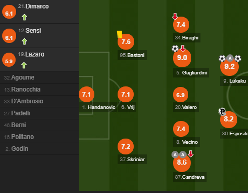Open Valero's player name label
This screenshot has width=248, height=193.
pos(186,107)
